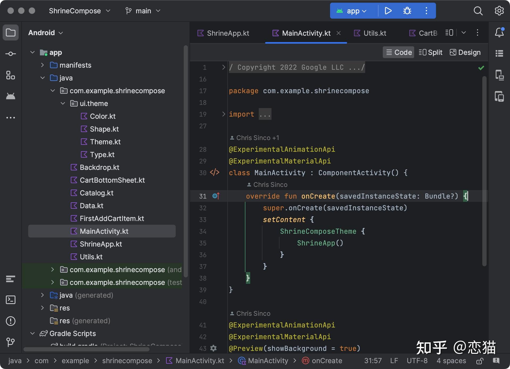Open the Problems tool window
Screen dimensions: 510x369
point(11,321)
